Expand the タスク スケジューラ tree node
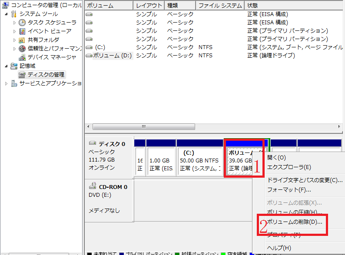 [15, 23]
